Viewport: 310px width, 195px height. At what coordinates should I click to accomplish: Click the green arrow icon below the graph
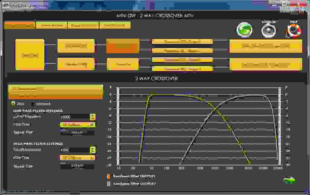pos(289,180)
